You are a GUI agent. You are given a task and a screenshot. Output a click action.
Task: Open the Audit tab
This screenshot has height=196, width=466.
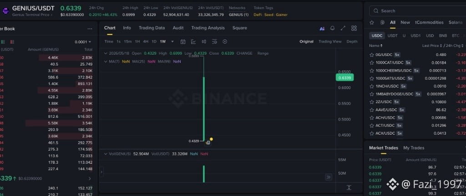178,28
